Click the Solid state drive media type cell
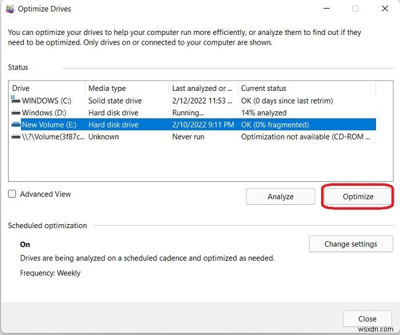This screenshot has height=335, width=400. coord(115,101)
